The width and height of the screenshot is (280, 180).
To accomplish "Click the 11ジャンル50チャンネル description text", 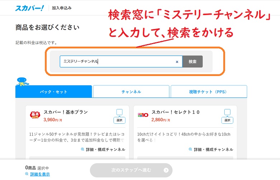I will 77,137.
